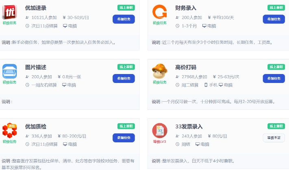
Task: Click the clock icon beside 周二结算
Action: (177, 85)
